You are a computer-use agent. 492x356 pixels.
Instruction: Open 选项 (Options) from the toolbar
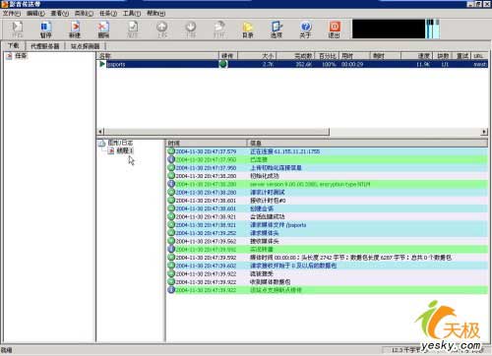277,30
